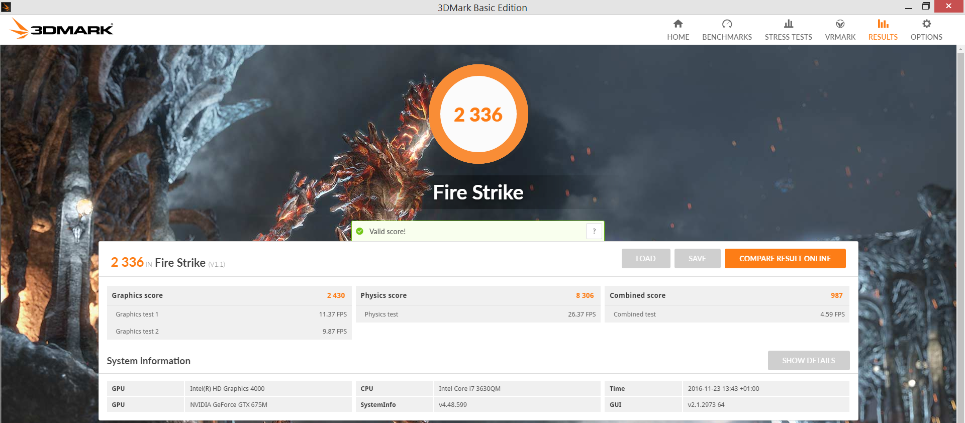This screenshot has width=965, height=423.
Task: Click the Graphics score label
Action: (137, 295)
